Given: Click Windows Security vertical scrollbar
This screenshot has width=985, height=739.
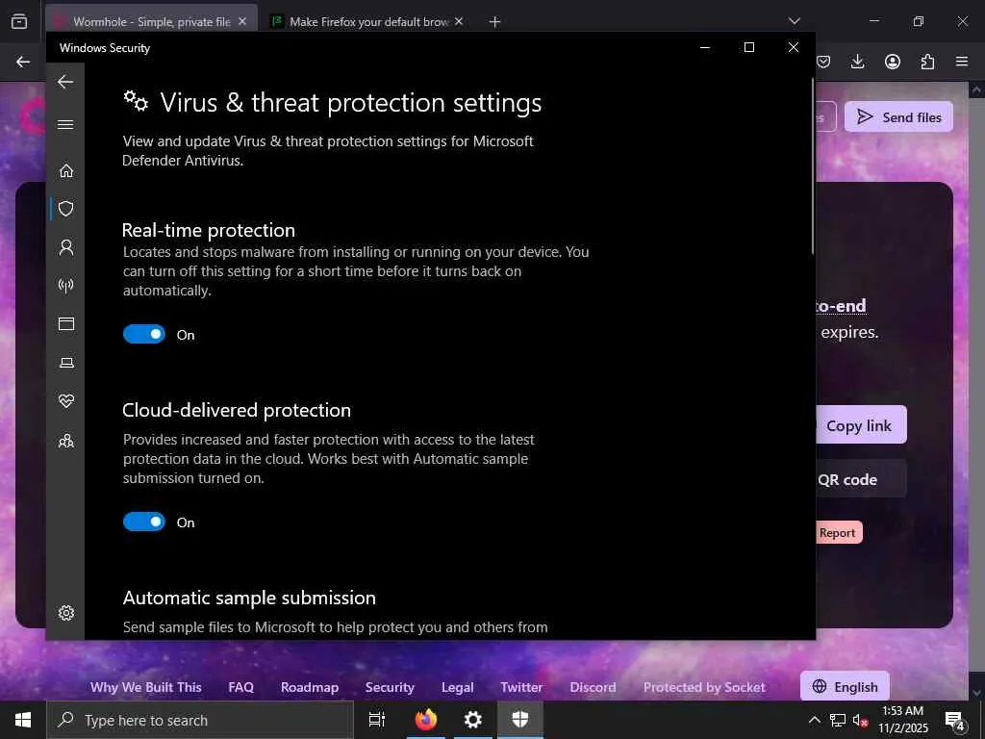Looking at the screenshot, I should click(x=813, y=166).
